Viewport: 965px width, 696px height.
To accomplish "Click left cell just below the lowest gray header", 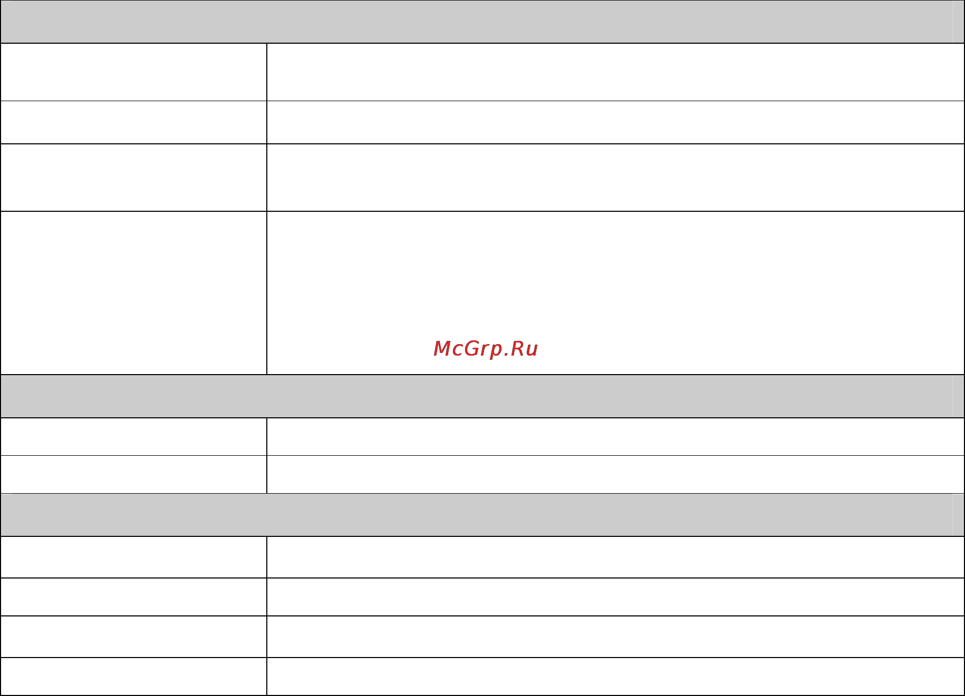I will tap(134, 557).
